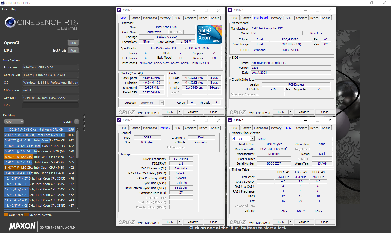Click Tools button in Mainboard window
Image resolution: width=391 pixels, height=233 pixels.
(x=281, y=112)
